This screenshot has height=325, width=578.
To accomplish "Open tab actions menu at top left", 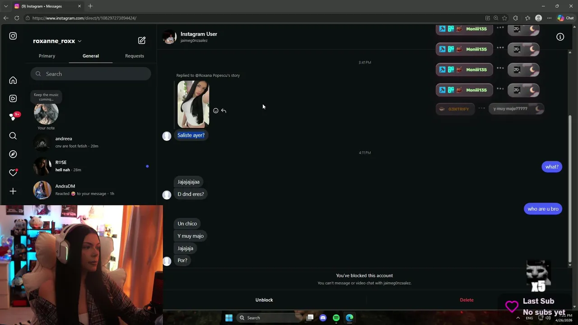I will click(x=5, y=6).
